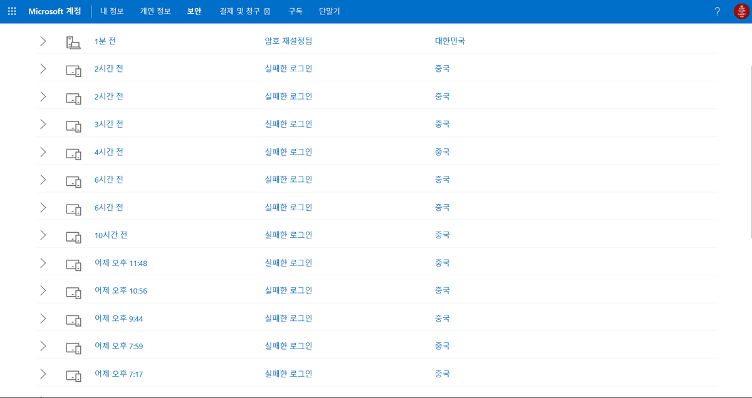Click the '암호 재설정됨' activity text
Screen dimensions: 752x398
(x=288, y=41)
